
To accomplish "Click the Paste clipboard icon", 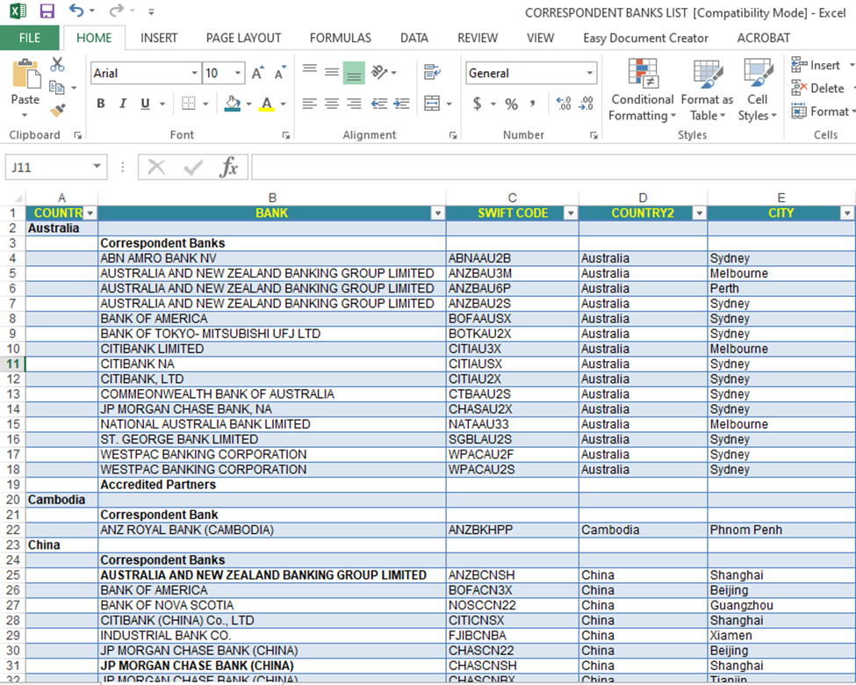I will tap(25, 74).
